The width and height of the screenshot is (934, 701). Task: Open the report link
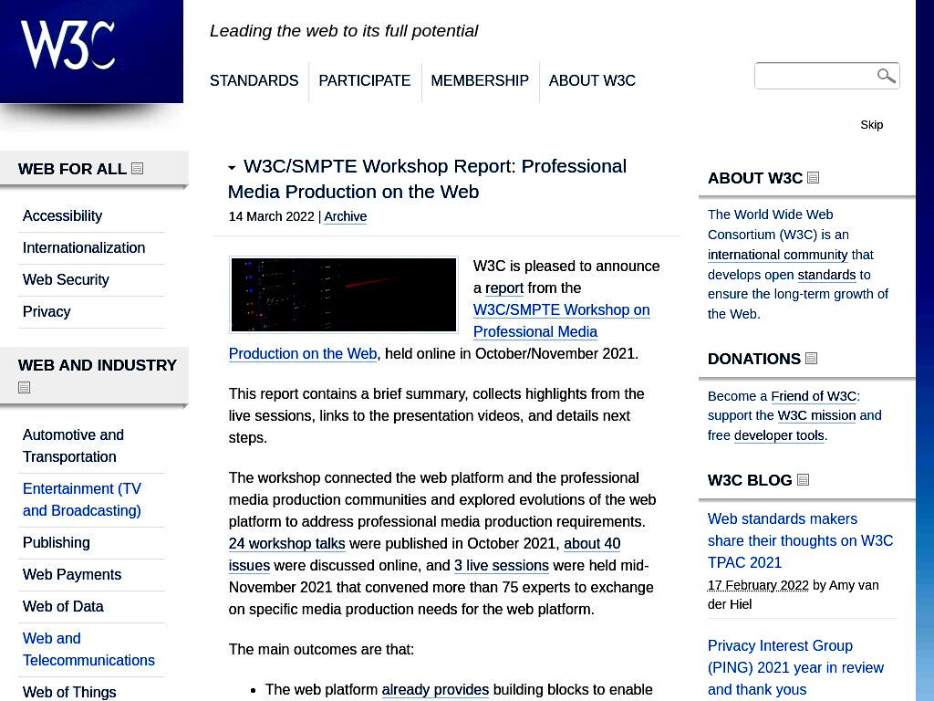pyautogui.click(x=504, y=288)
